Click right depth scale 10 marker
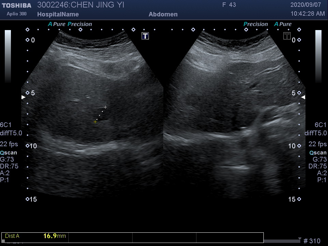The image size is (328, 246). tap(295, 146)
